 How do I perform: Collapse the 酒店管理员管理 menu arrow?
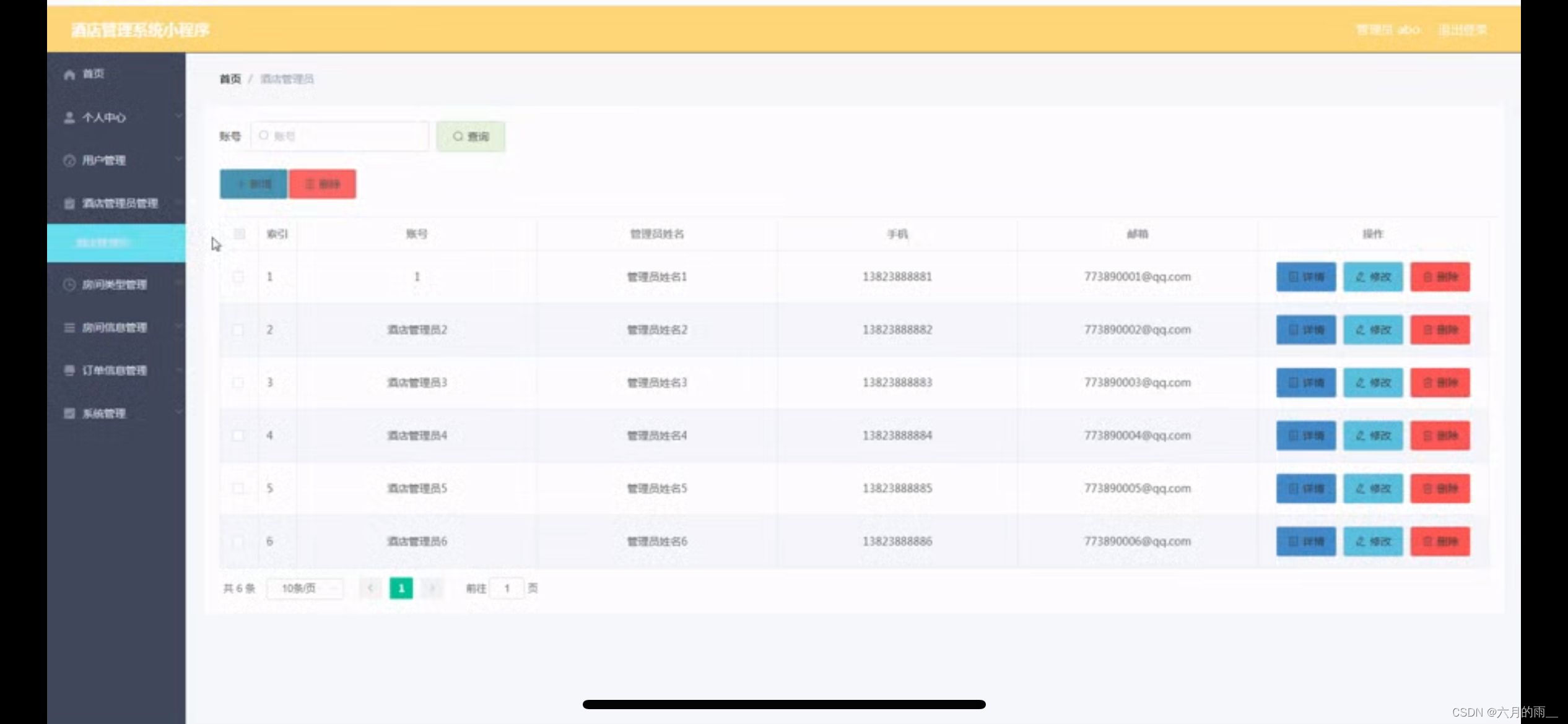click(178, 202)
